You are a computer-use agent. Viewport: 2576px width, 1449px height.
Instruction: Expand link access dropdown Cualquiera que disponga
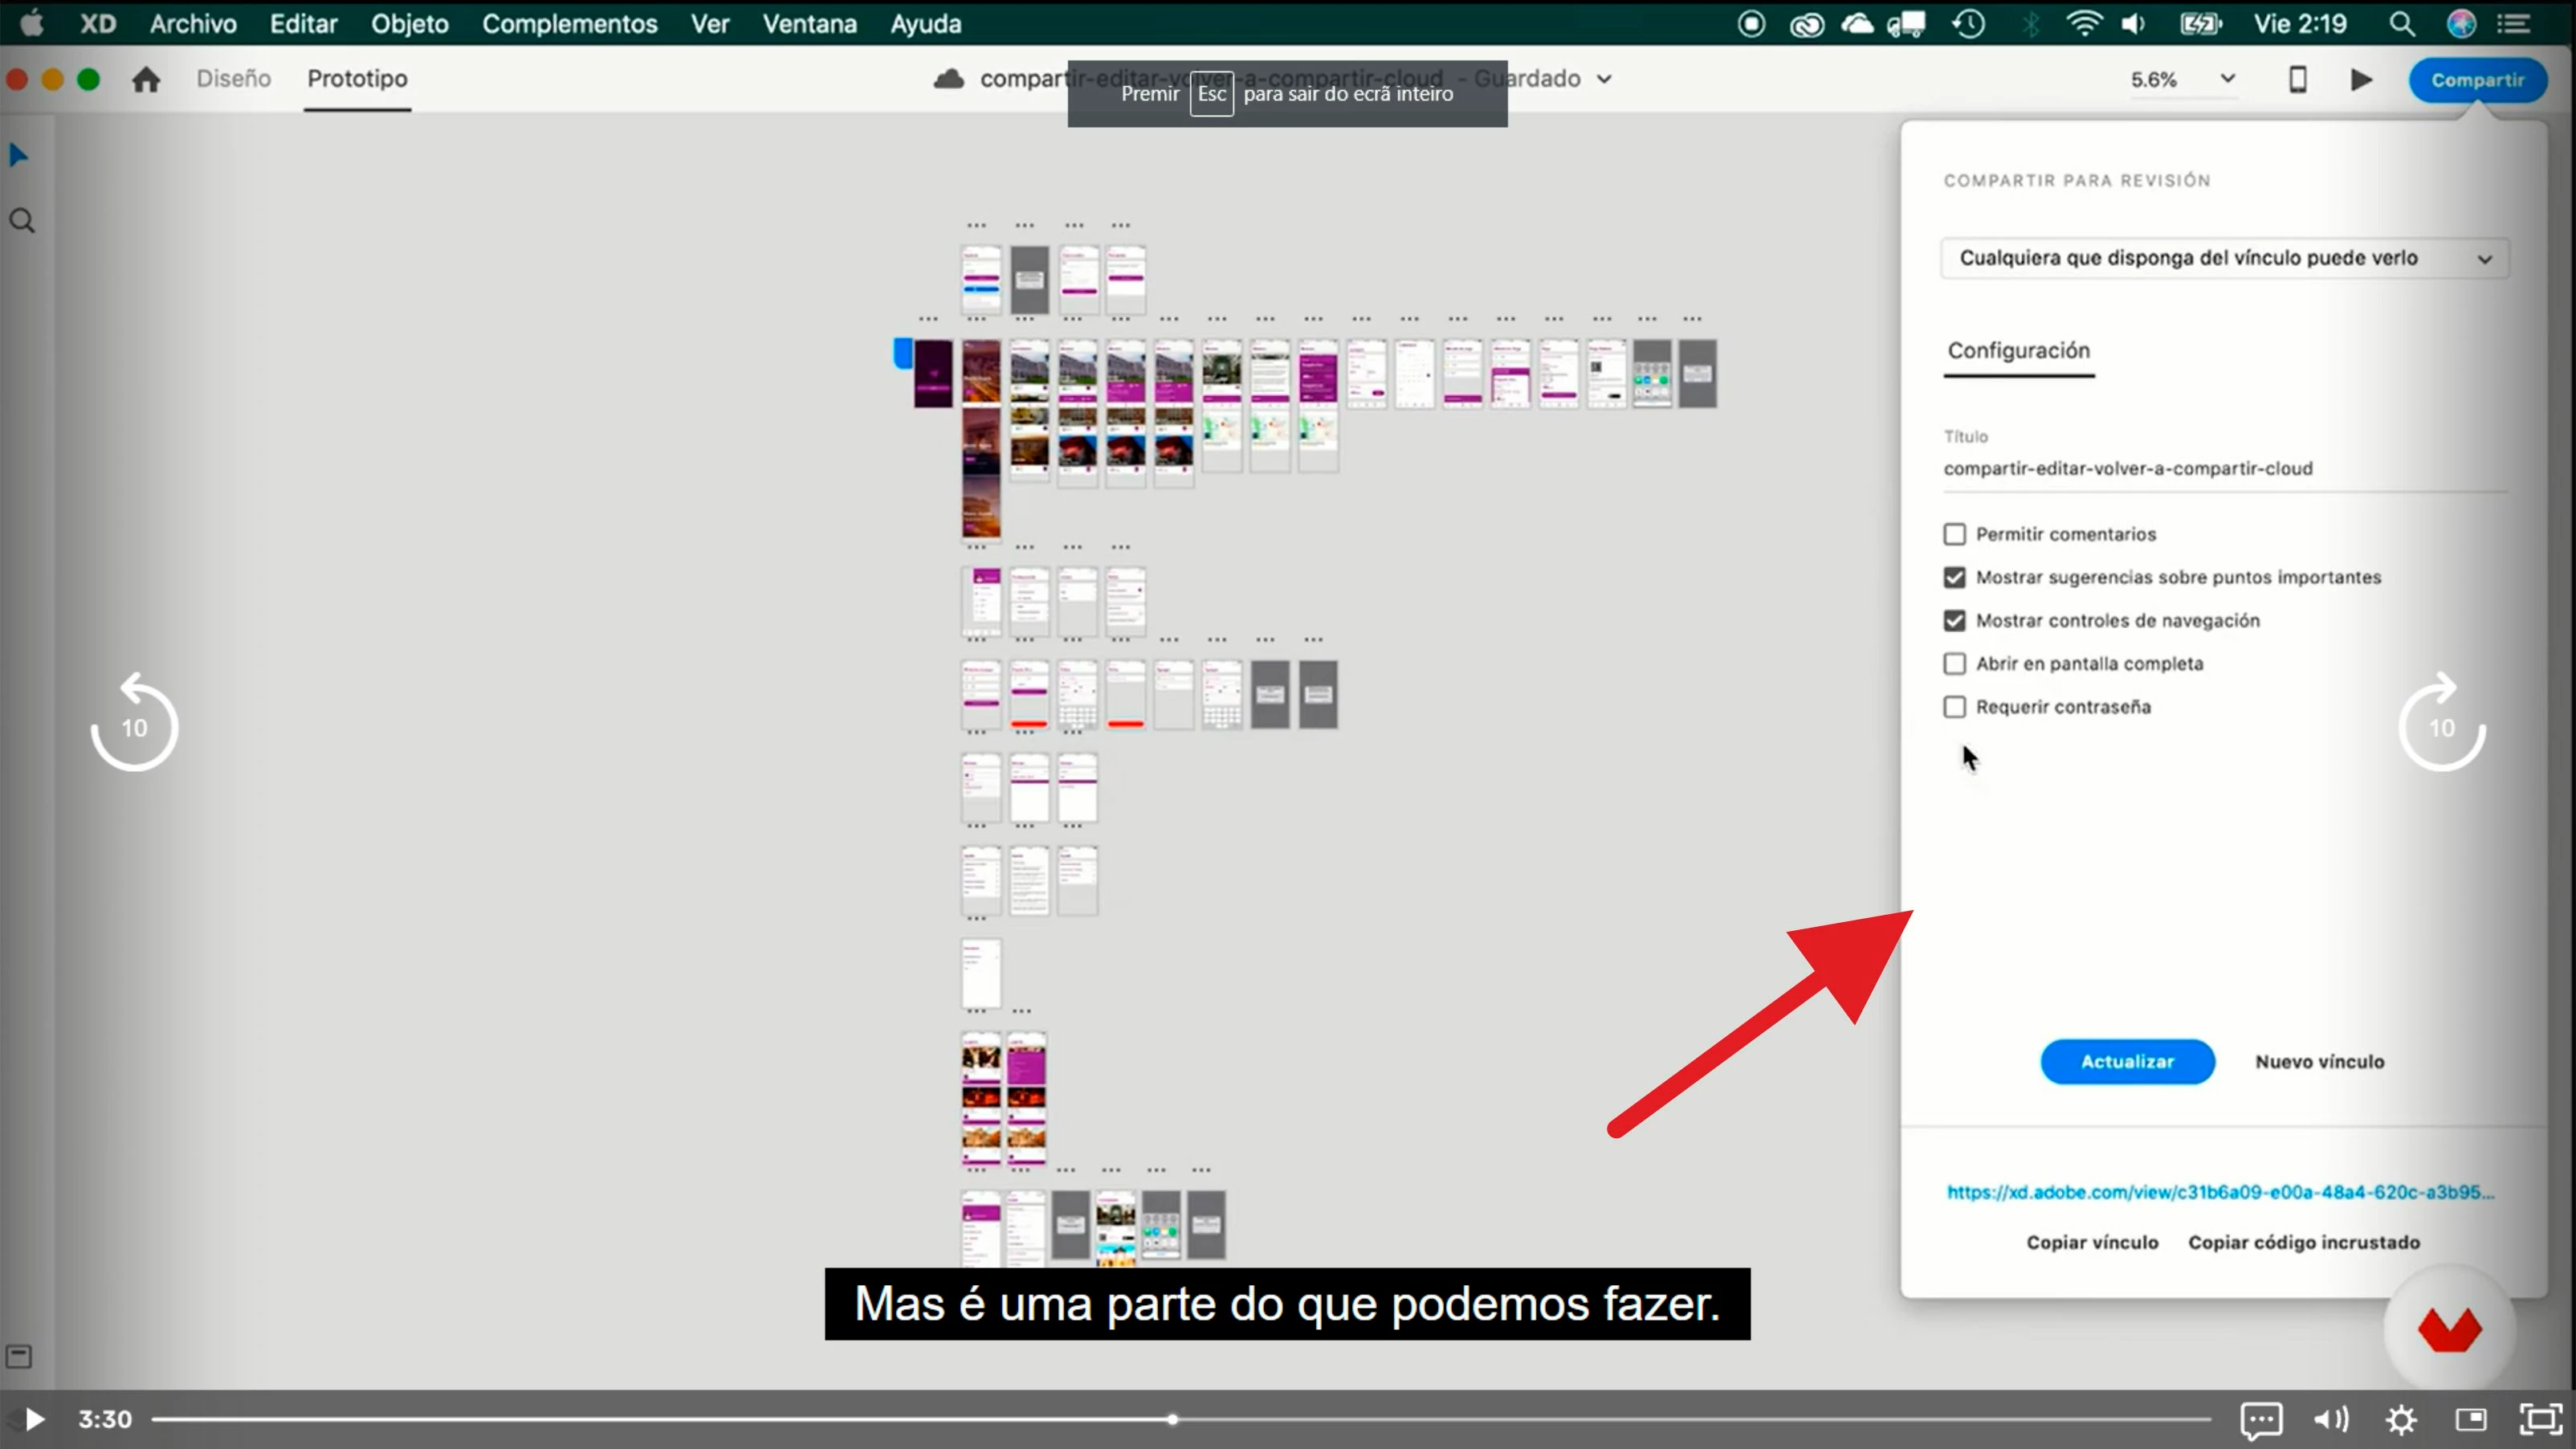coord(2224,258)
